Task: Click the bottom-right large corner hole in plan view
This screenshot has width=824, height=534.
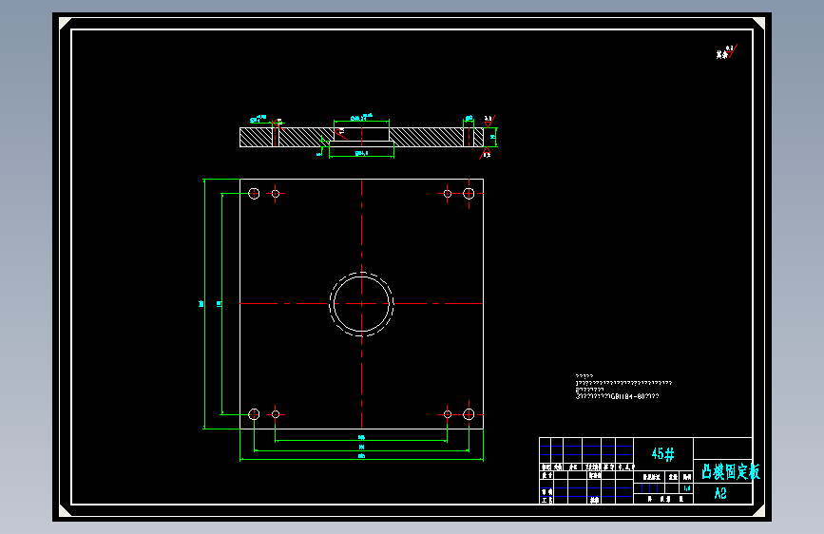Action: coord(469,414)
